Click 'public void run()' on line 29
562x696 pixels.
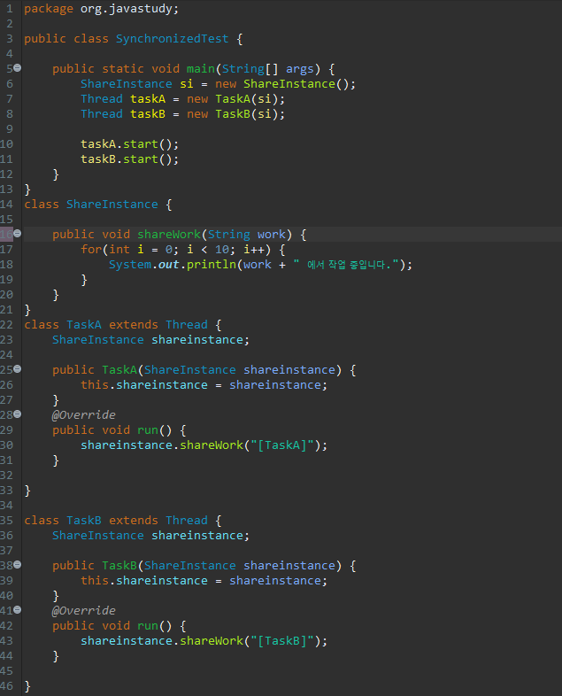(x=112, y=430)
